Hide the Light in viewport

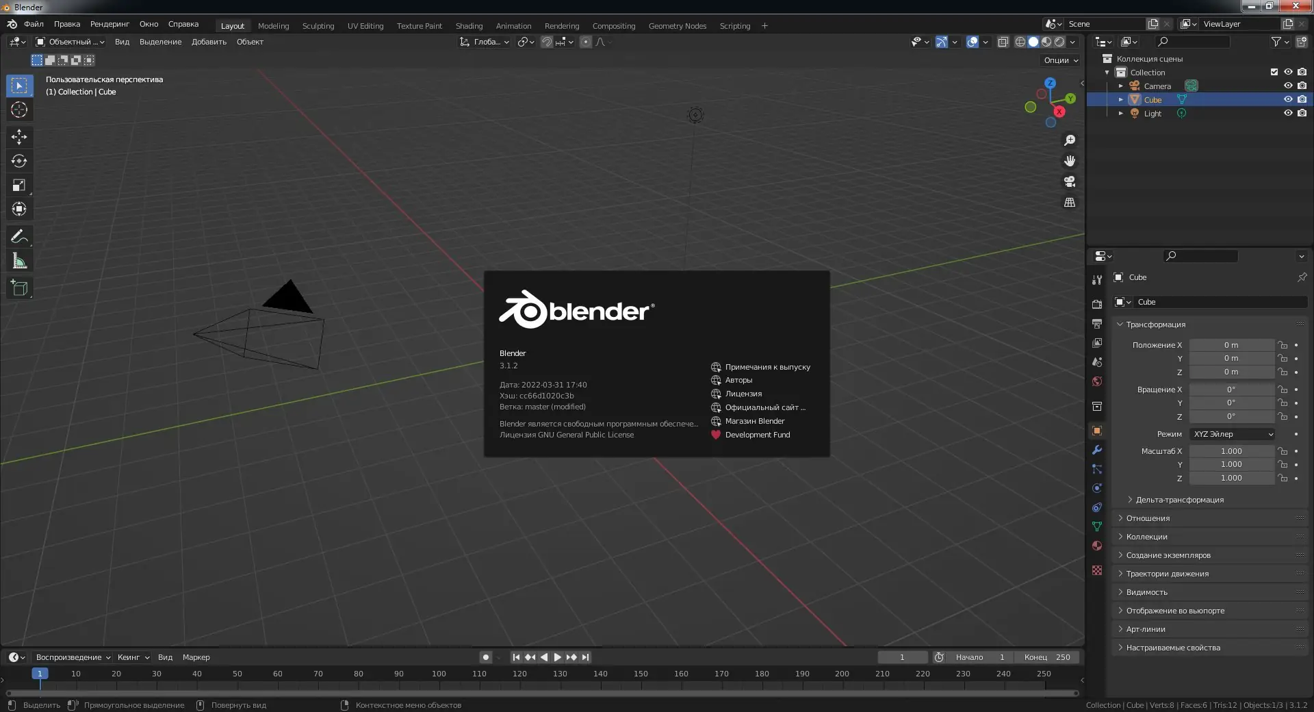click(x=1288, y=113)
